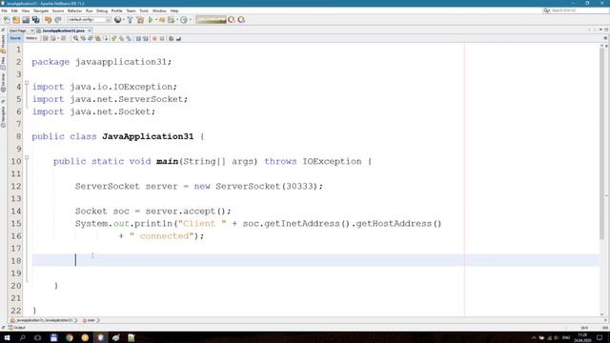This screenshot has width=610, height=343.
Task: Open the Debug menu
Action: (102, 10)
